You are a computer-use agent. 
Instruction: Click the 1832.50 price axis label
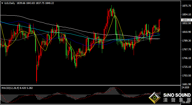point(186,23)
